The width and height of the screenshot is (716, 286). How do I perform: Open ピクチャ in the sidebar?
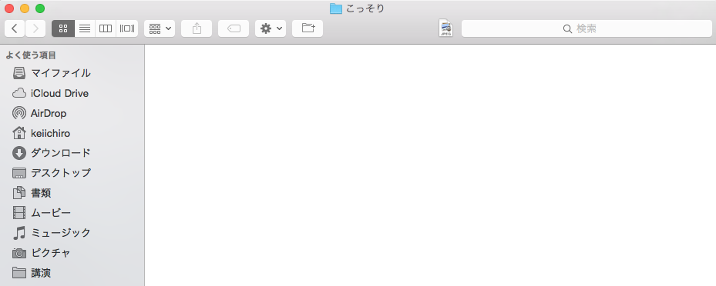51,253
